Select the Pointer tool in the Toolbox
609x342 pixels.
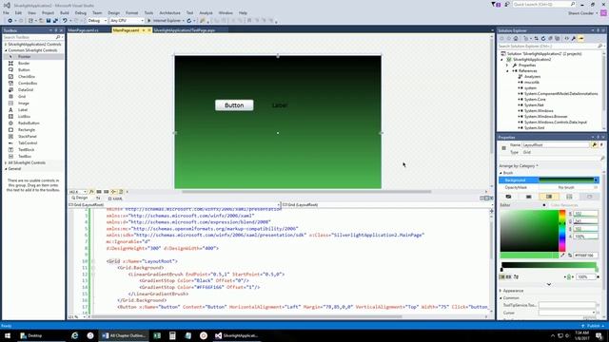coord(33,57)
